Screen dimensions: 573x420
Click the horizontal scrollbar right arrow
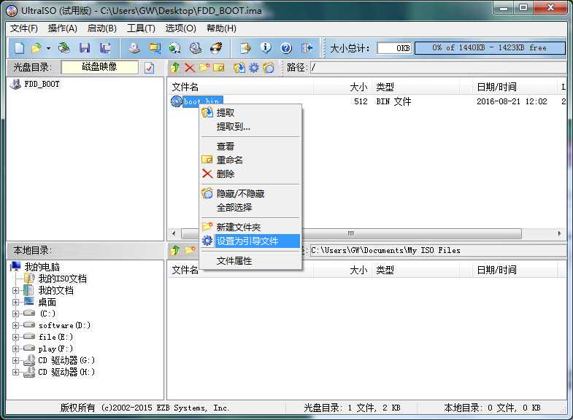coord(559,233)
